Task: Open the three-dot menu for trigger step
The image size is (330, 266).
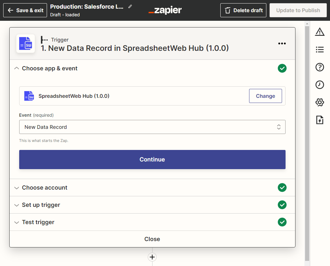Action: click(282, 43)
